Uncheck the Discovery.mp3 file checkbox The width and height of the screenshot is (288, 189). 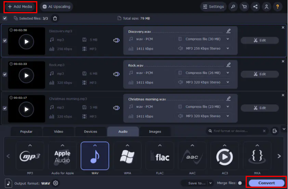click(5, 41)
